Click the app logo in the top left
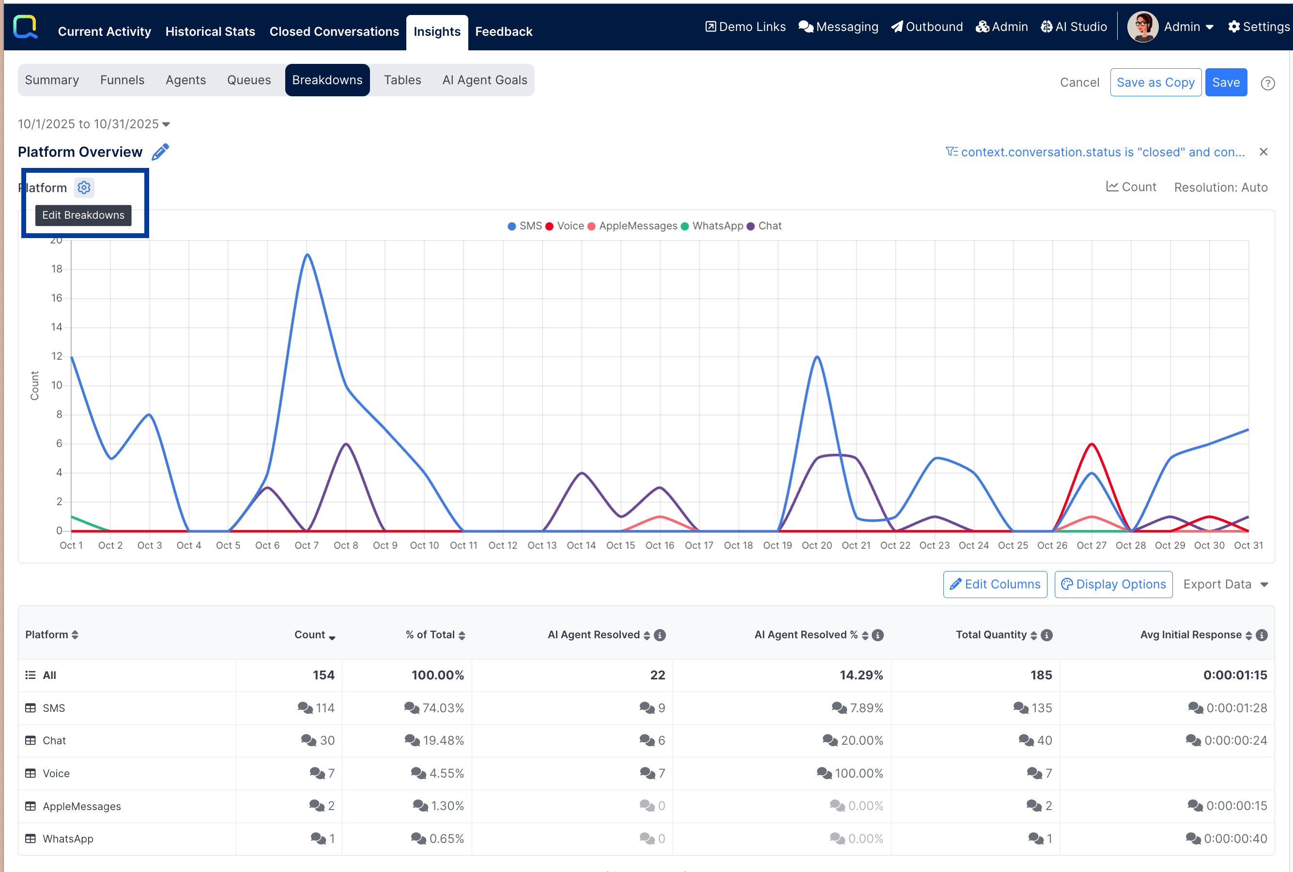This screenshot has width=1293, height=872. 25,27
